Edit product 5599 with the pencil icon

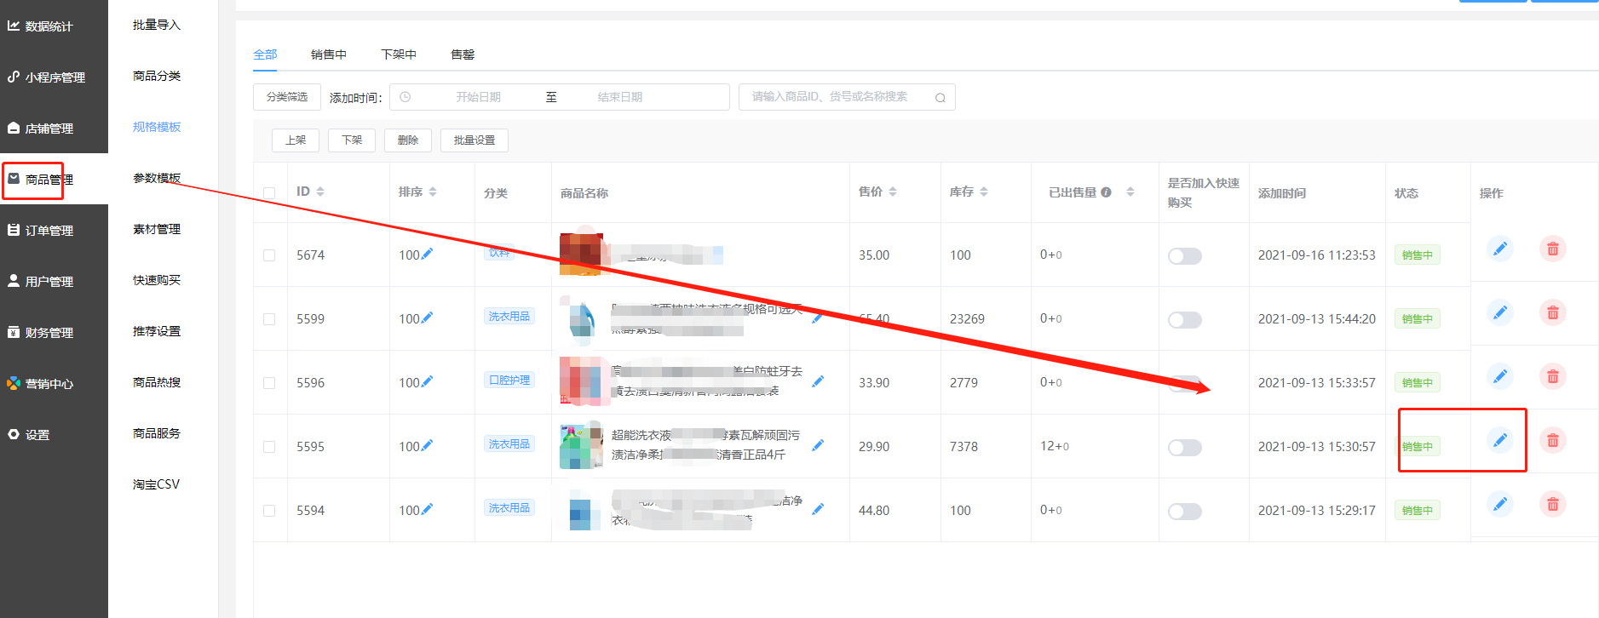pos(1500,312)
